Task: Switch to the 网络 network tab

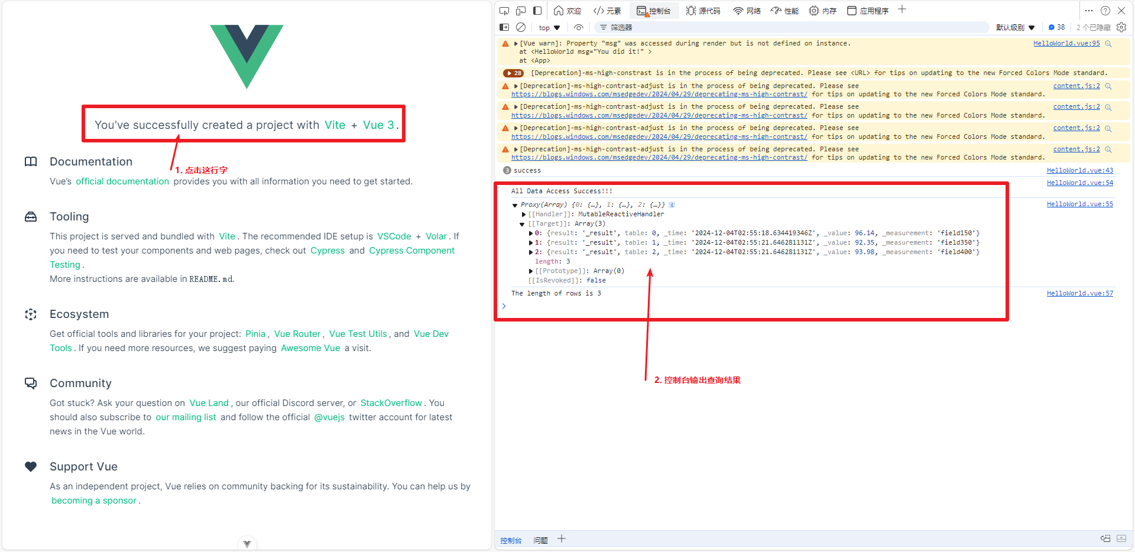Action: tap(747, 11)
